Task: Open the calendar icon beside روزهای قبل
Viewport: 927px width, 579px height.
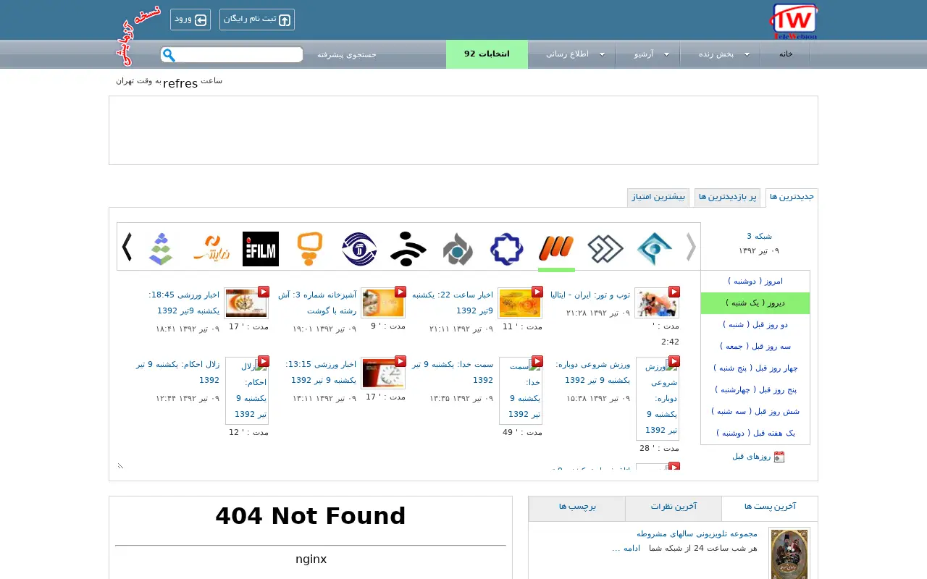Action: point(779,457)
